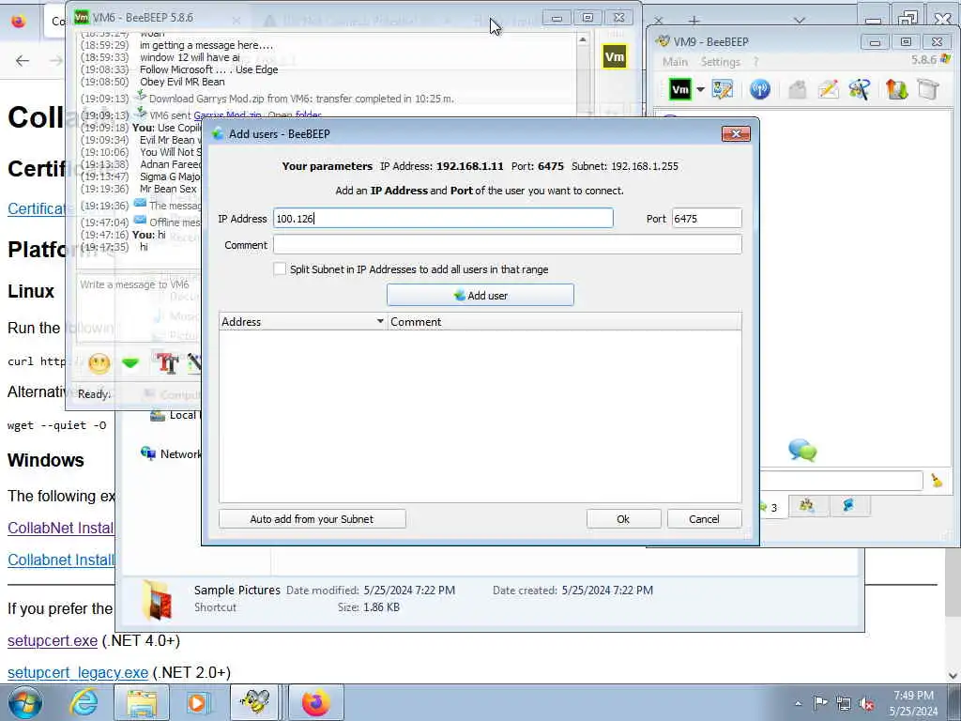
Task: Click the font TT icon in VM6 chat
Action: click(x=166, y=363)
